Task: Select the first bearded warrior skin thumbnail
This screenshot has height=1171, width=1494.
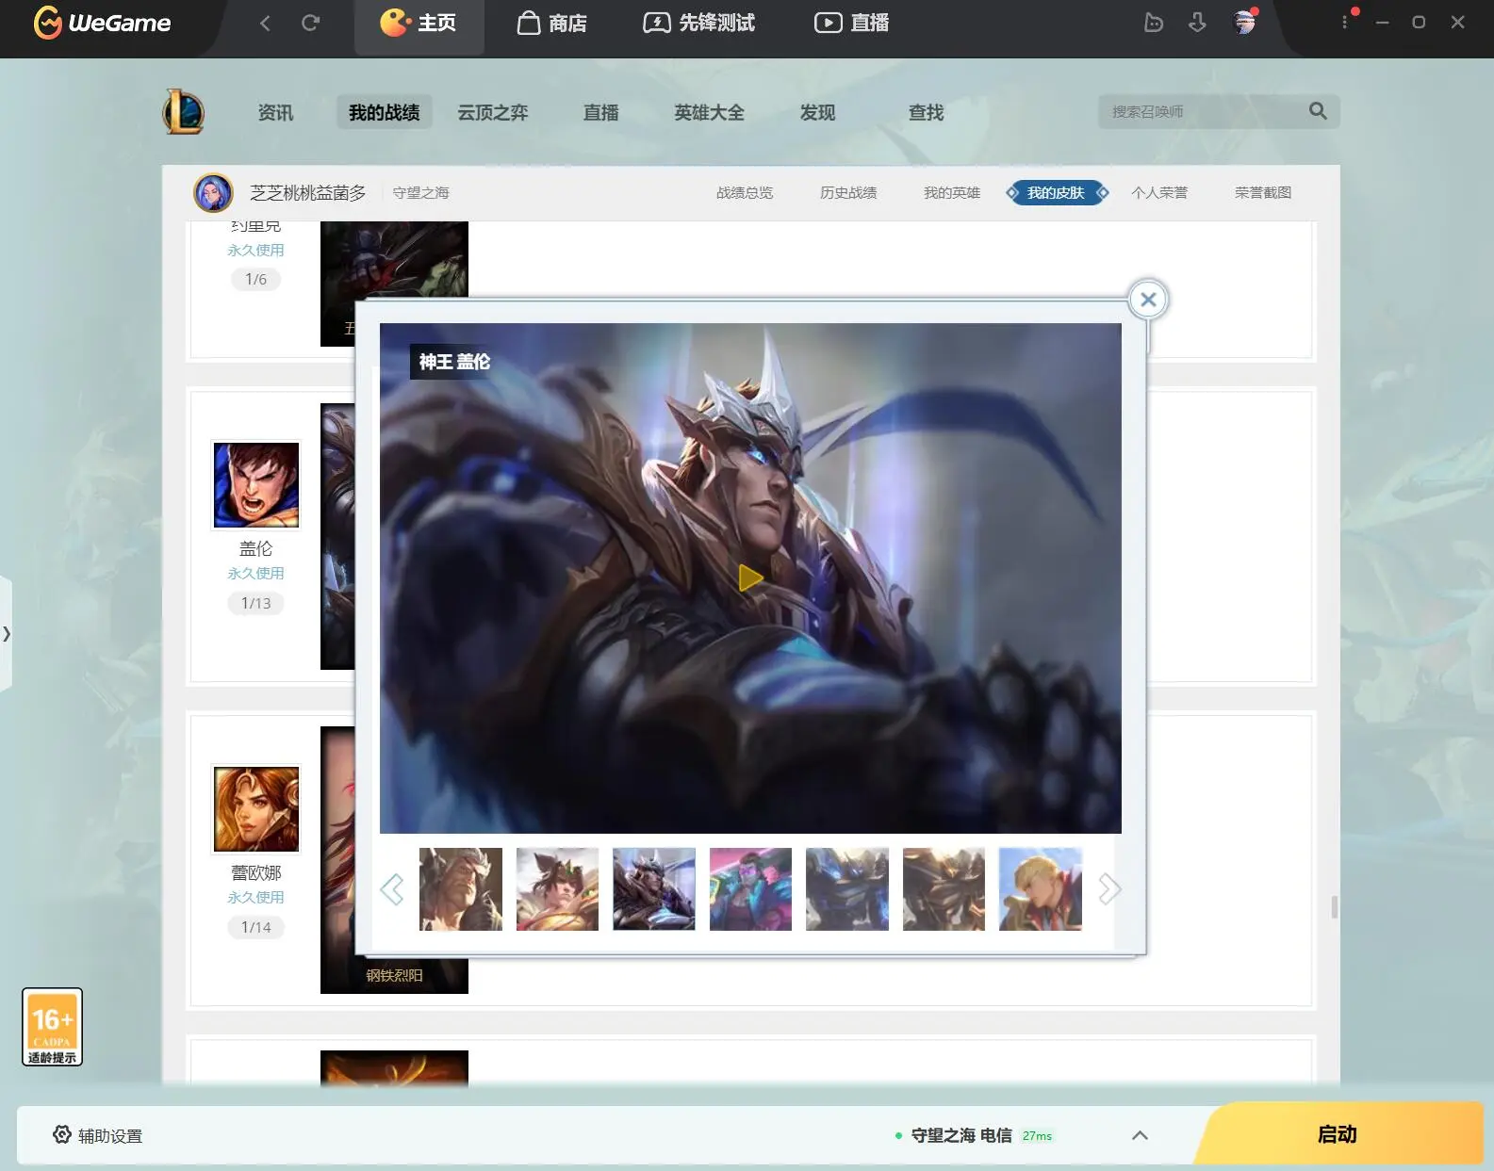Action: 461,888
